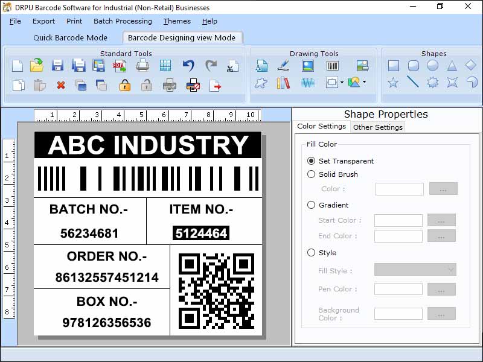Choose the Gradient fill radio button

311,205
